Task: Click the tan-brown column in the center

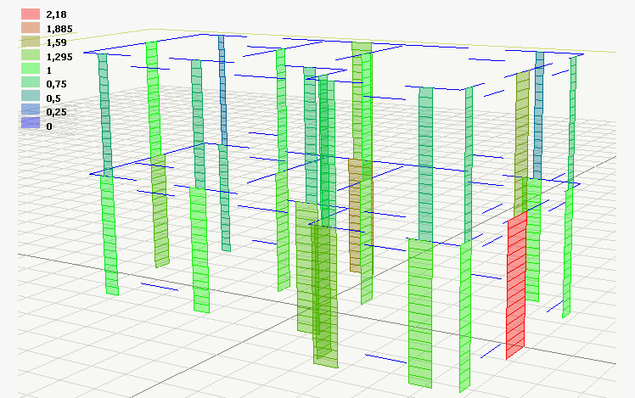Action: [356, 216]
